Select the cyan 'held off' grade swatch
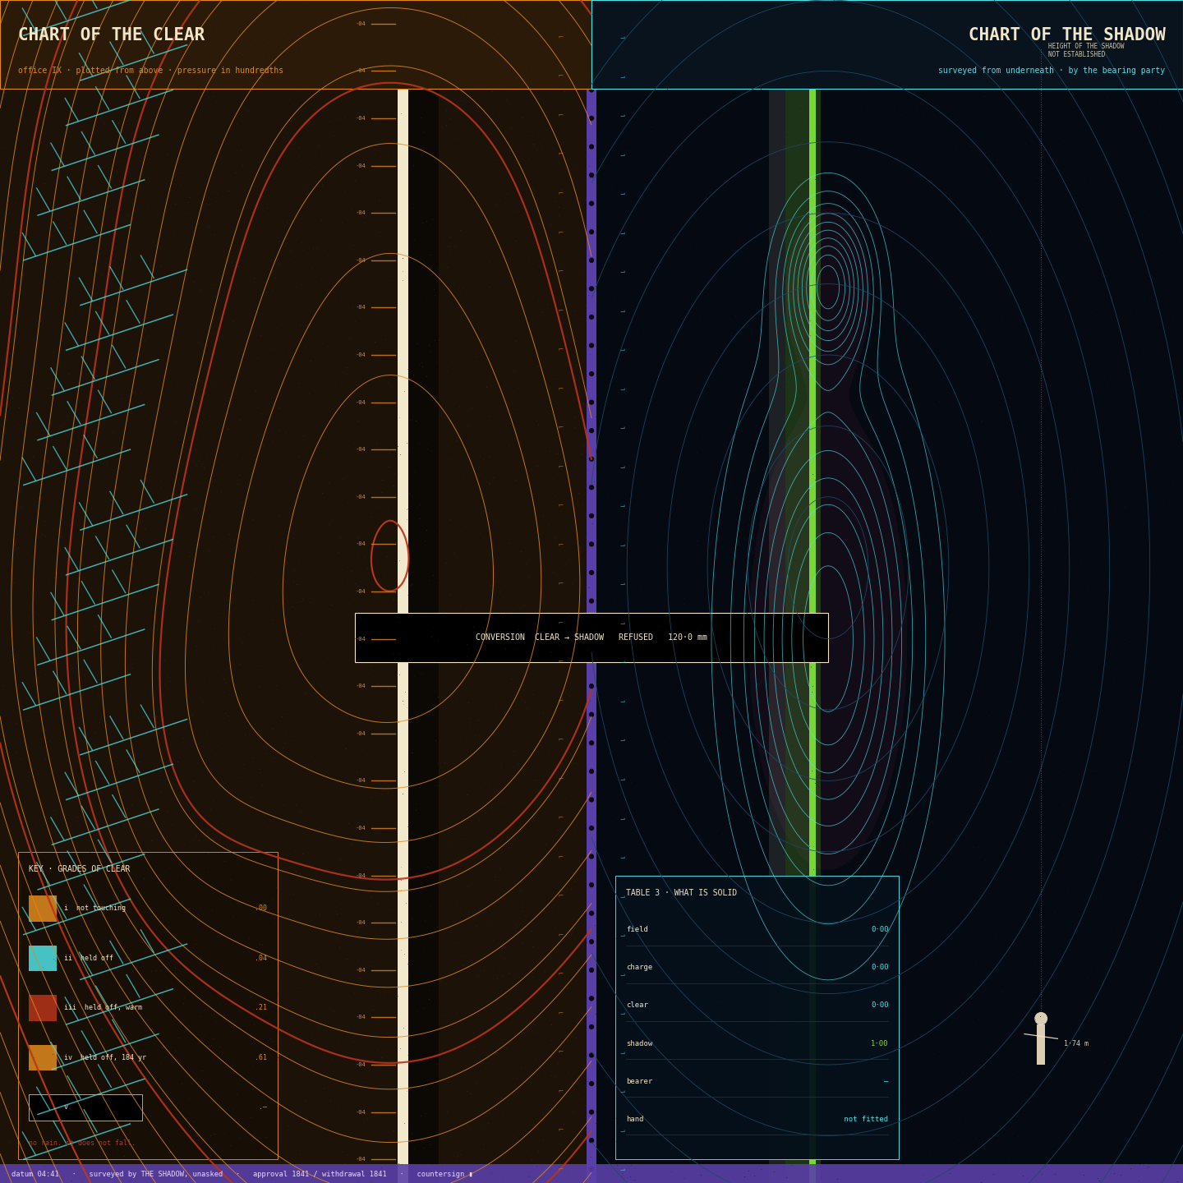 [43, 958]
